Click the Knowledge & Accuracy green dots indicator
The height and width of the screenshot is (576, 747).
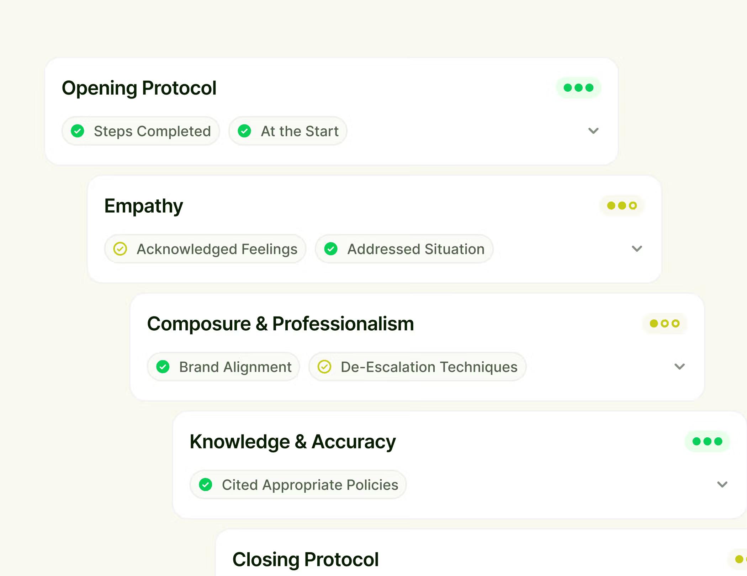pyautogui.click(x=708, y=441)
